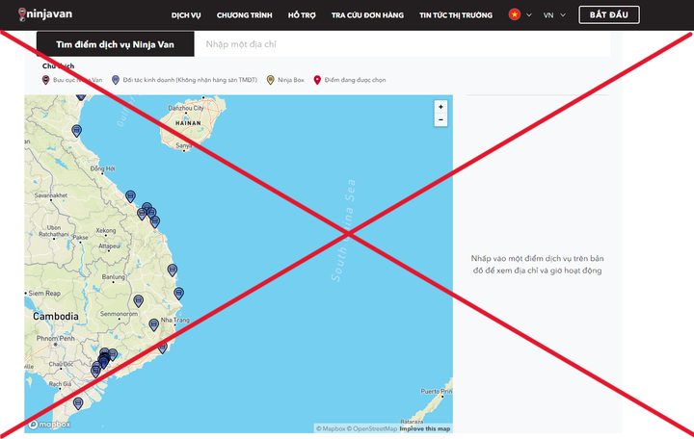Click the Ninja Box legend icon
This screenshot has width=694, height=439.
click(270, 80)
